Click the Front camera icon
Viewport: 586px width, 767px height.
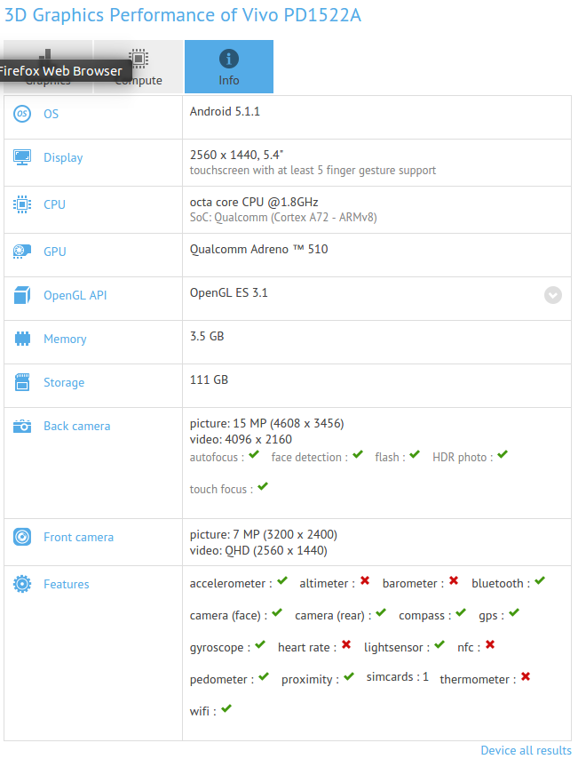pos(22,537)
